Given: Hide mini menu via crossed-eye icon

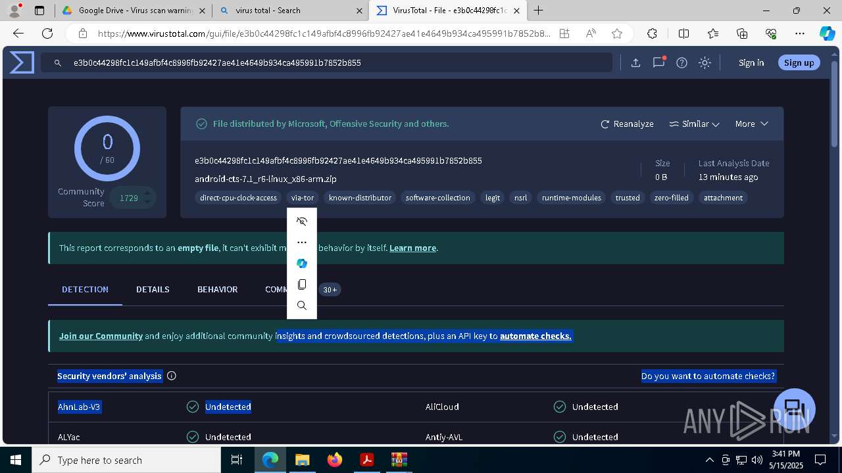Looking at the screenshot, I should coord(302,221).
